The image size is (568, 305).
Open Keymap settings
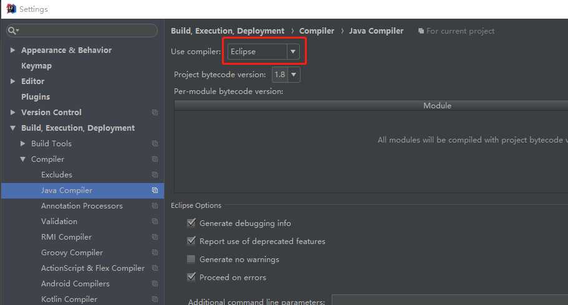coord(36,65)
